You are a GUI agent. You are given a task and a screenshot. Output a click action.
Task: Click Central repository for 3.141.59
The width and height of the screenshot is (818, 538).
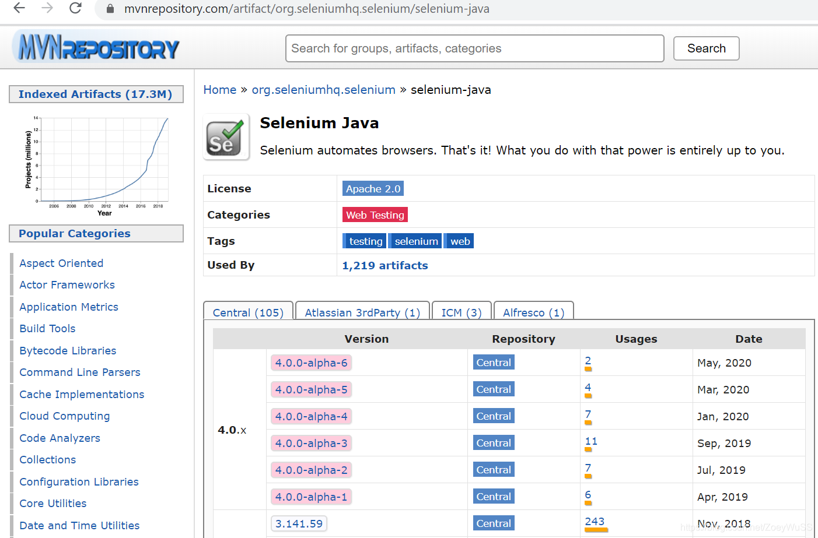coord(494,523)
